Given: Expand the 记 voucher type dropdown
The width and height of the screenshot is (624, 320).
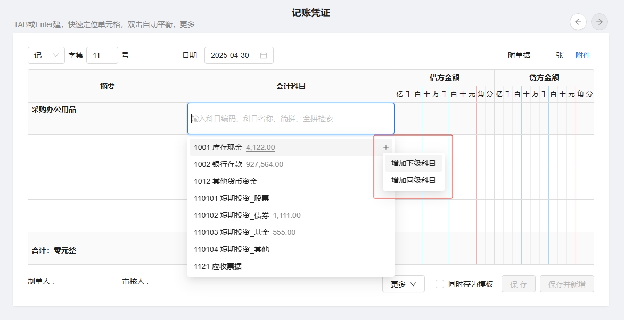Looking at the screenshot, I should coord(46,55).
